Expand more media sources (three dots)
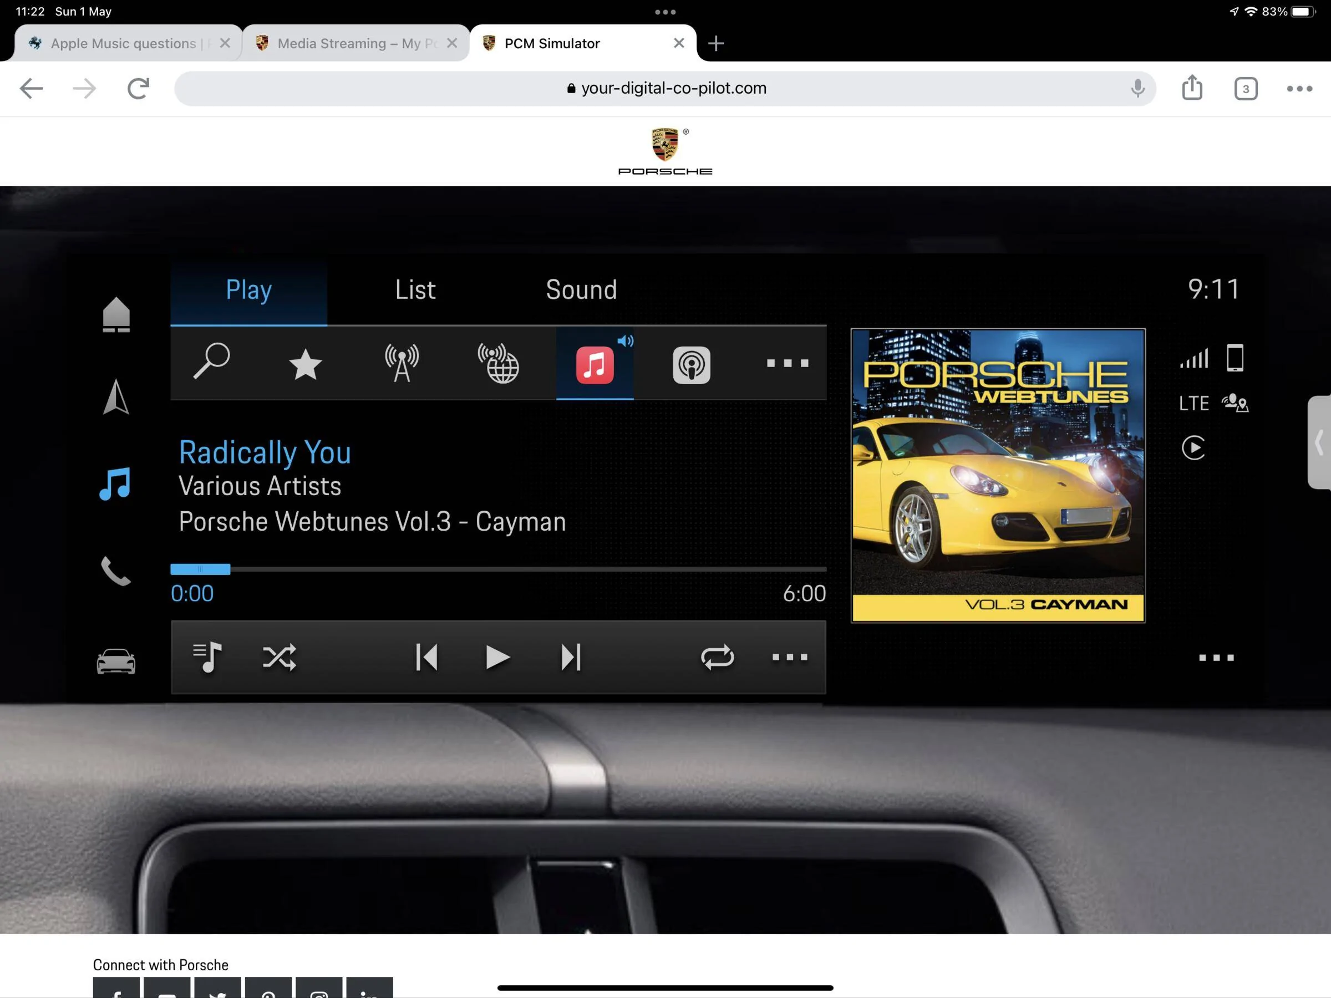Screen dimensions: 1331x998 click(788, 363)
